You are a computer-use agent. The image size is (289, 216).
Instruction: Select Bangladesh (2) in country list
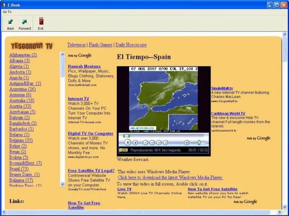point(23,123)
